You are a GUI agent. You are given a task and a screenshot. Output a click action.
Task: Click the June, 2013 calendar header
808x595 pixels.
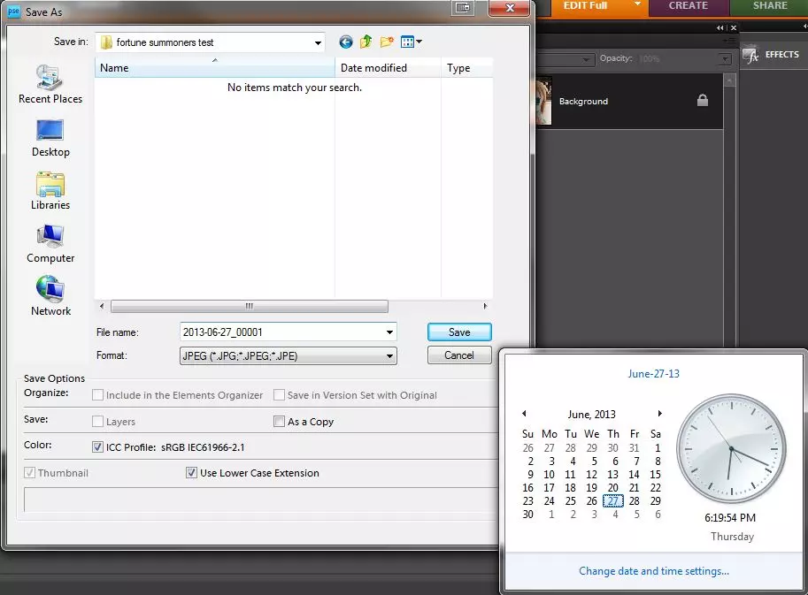pyautogui.click(x=591, y=415)
